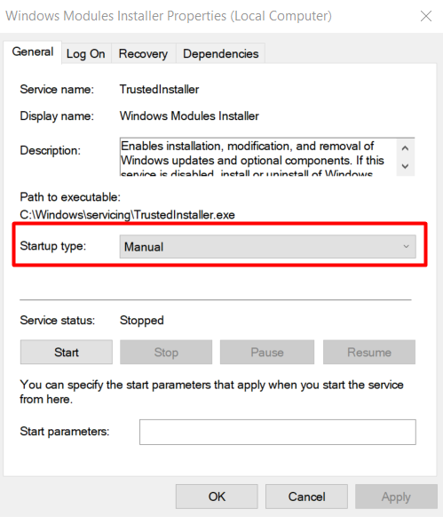Click the description scroll down arrow

coord(406,166)
